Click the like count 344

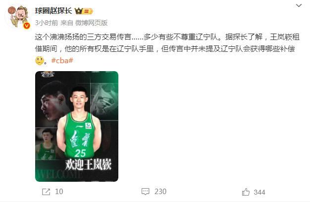[259, 192]
